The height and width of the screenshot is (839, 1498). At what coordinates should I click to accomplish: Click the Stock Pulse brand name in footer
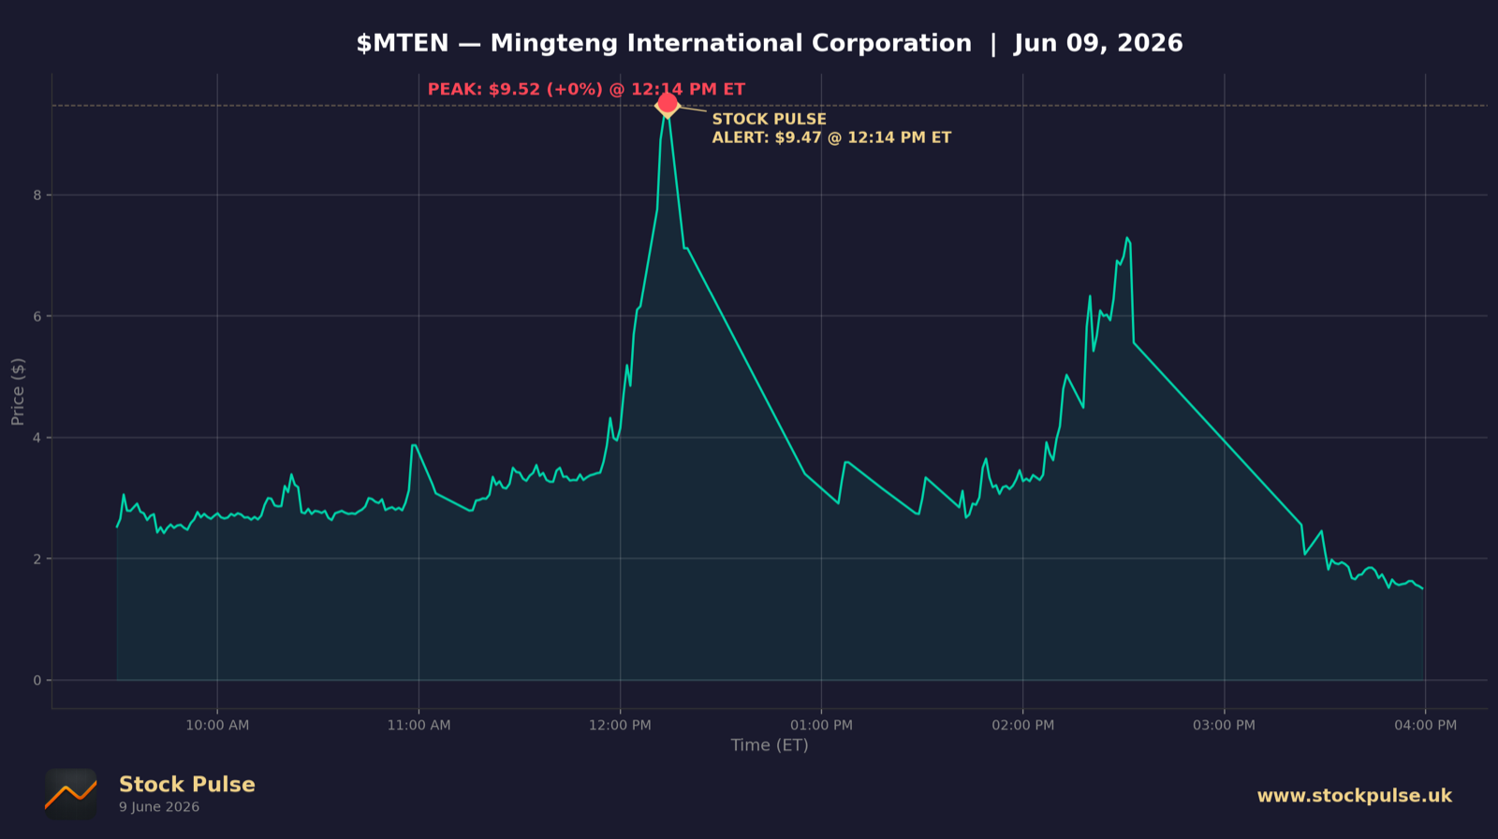187,785
